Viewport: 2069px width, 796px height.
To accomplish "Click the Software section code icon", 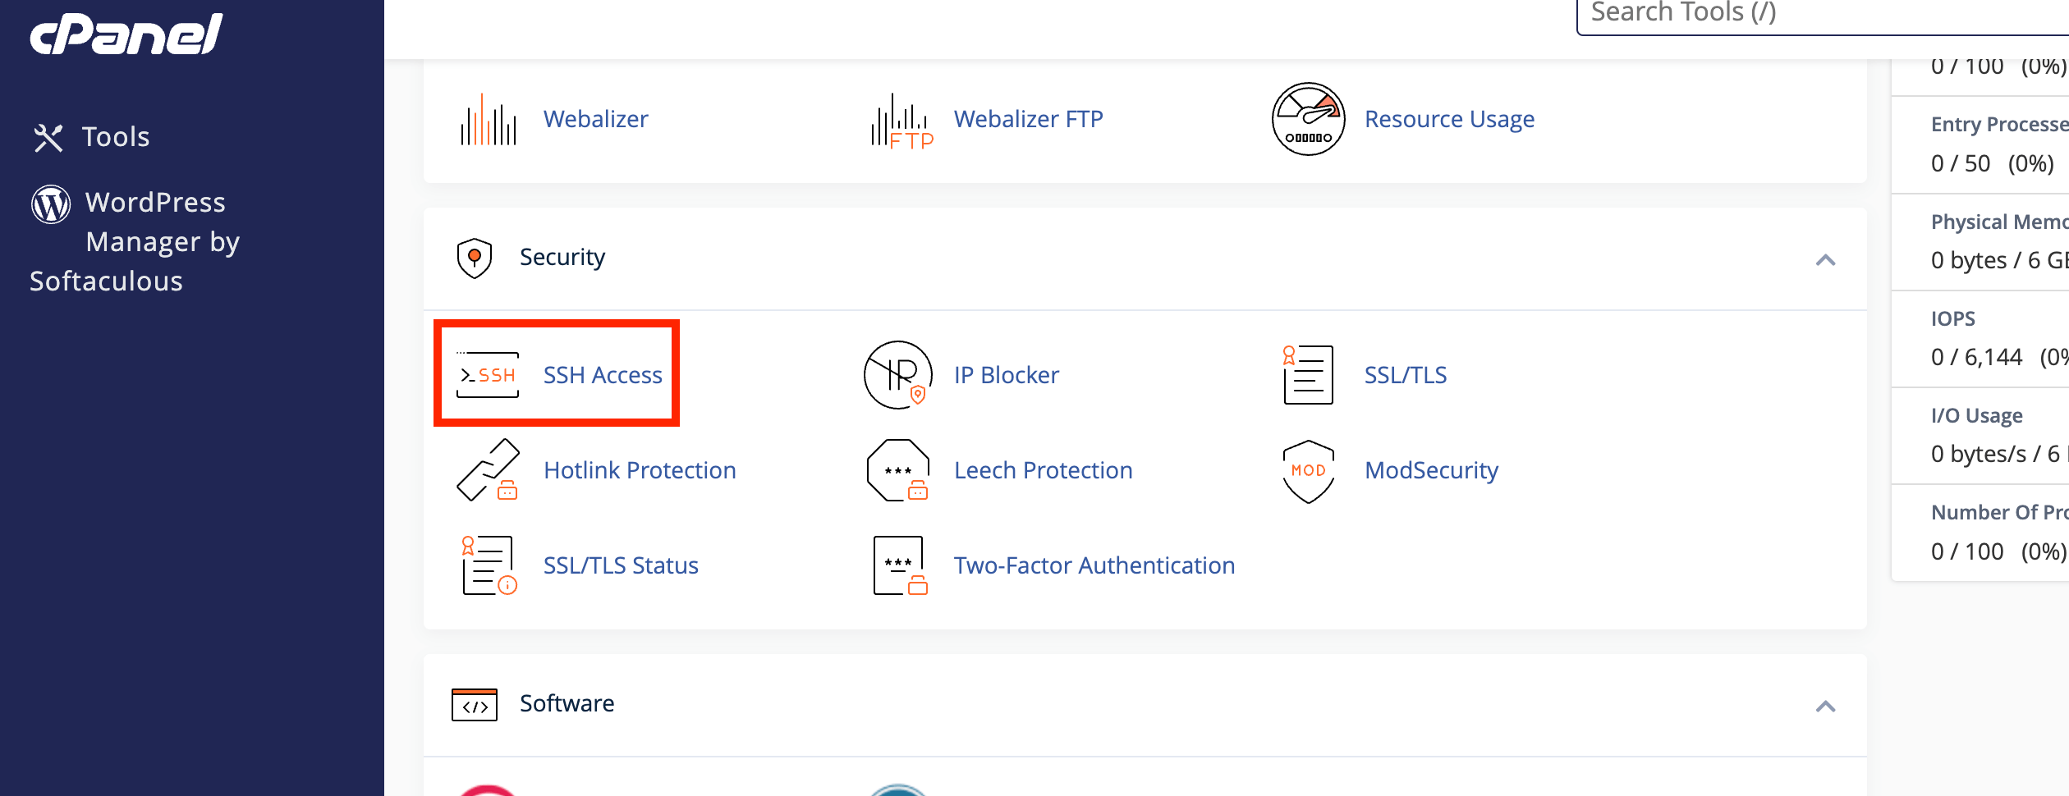I will pos(475,705).
